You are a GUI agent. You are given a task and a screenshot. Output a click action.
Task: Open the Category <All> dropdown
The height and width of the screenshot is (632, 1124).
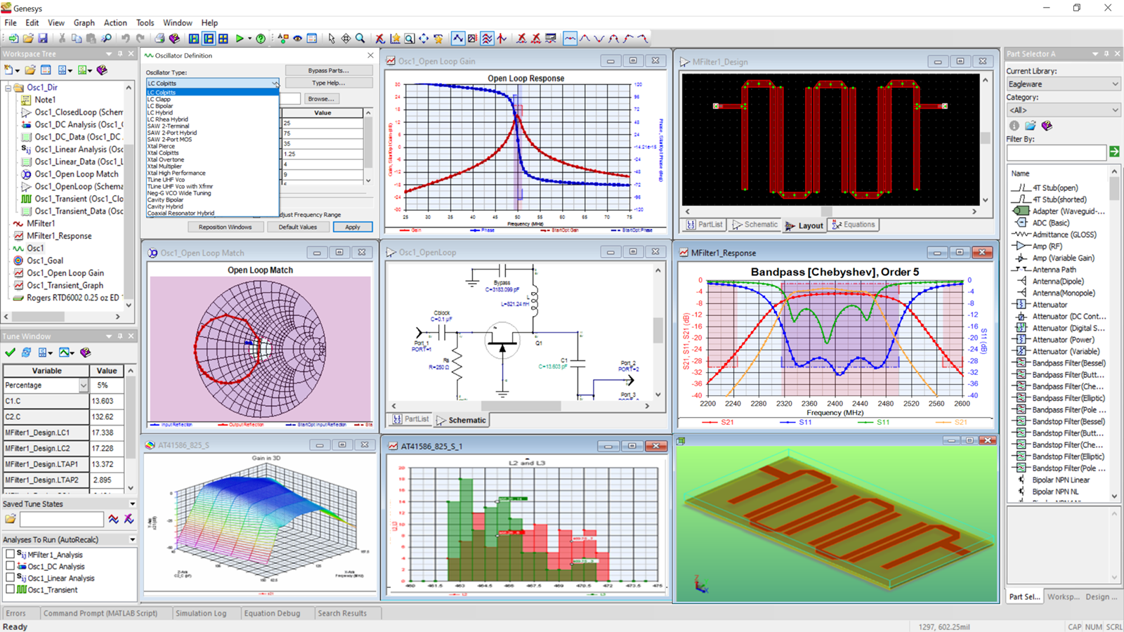point(1063,110)
